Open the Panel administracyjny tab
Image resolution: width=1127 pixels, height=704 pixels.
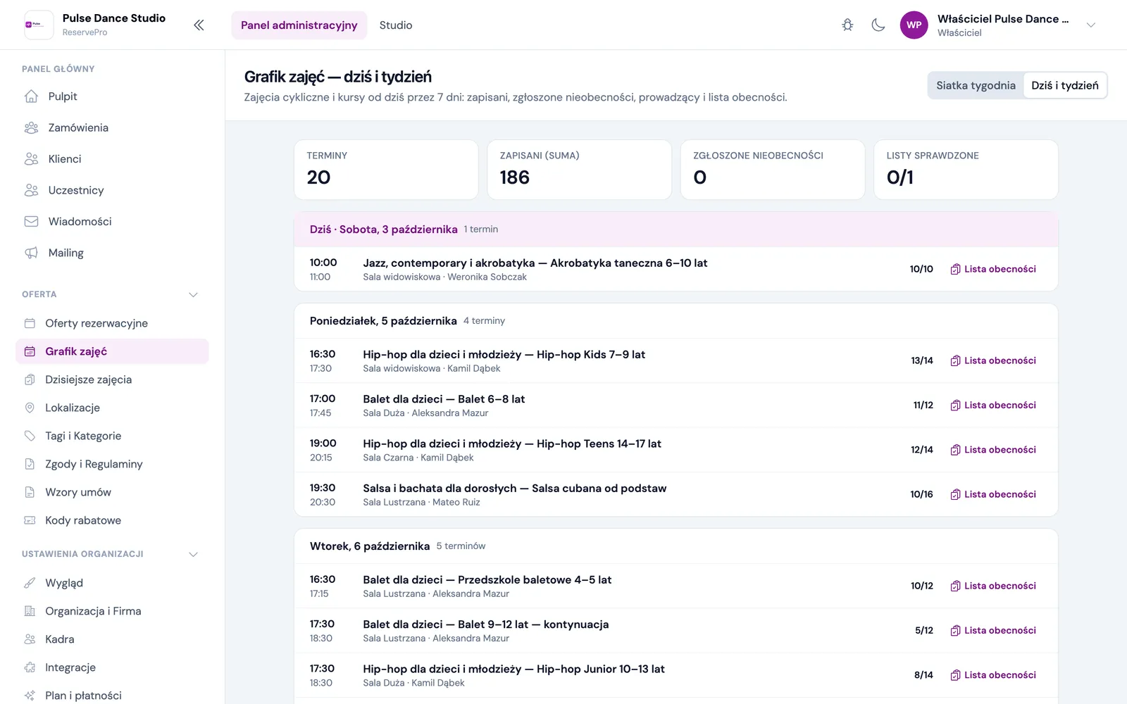(x=299, y=25)
